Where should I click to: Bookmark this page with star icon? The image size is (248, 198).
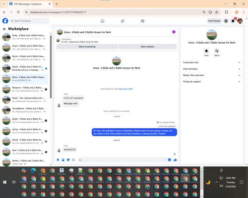[x=217, y=12]
